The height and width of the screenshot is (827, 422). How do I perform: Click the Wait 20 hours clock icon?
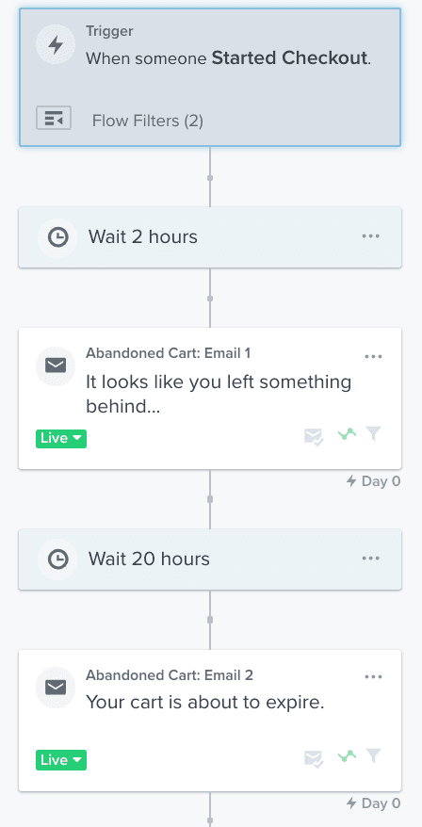point(57,559)
